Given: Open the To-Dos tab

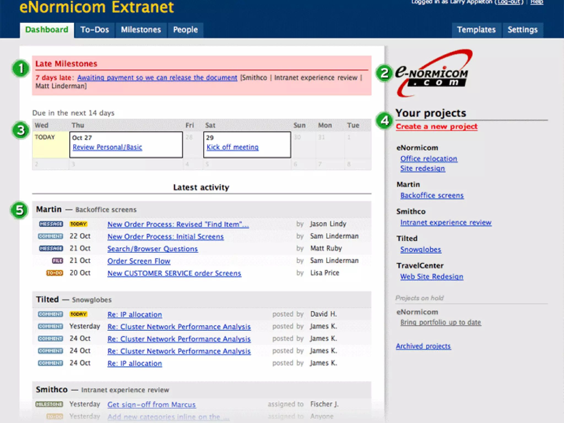Looking at the screenshot, I should (x=94, y=30).
